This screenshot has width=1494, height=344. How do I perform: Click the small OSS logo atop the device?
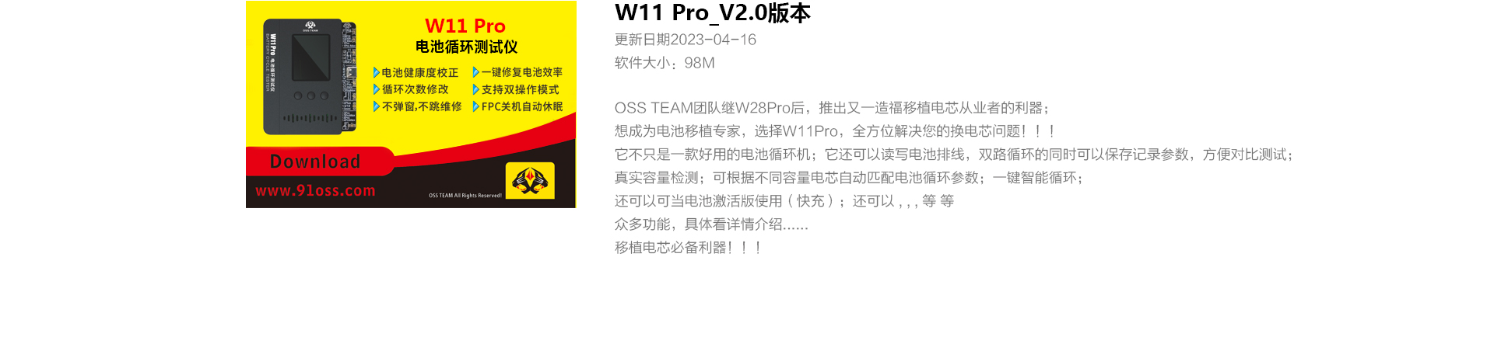[310, 26]
